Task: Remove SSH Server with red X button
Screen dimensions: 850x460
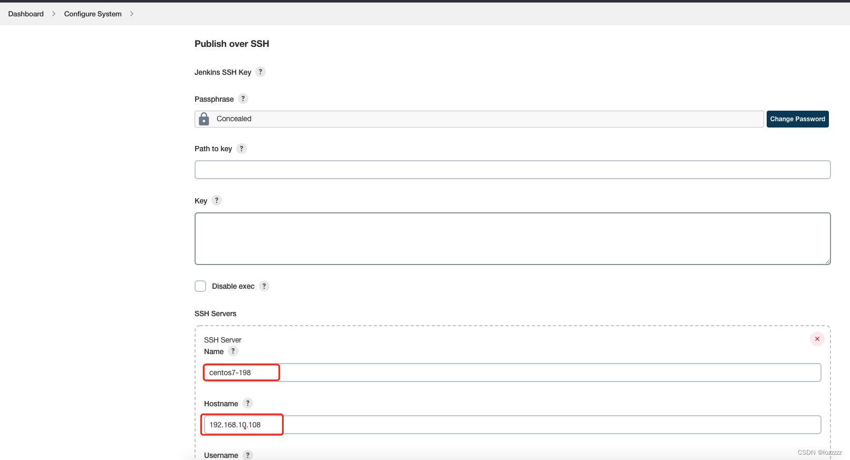Action: tap(817, 339)
